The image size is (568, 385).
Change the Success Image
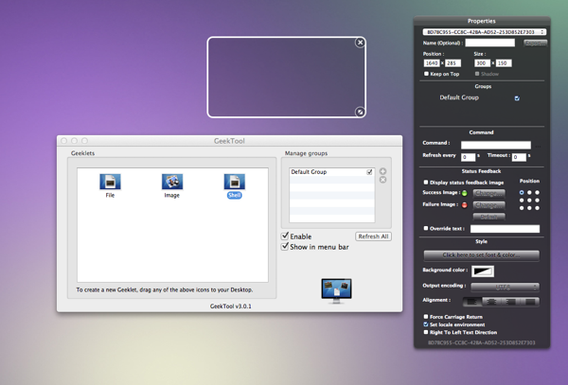pyautogui.click(x=489, y=193)
